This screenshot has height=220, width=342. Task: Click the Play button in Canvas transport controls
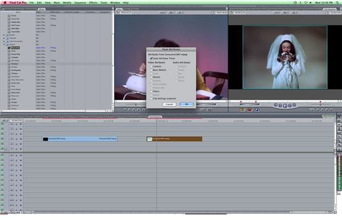(285, 106)
